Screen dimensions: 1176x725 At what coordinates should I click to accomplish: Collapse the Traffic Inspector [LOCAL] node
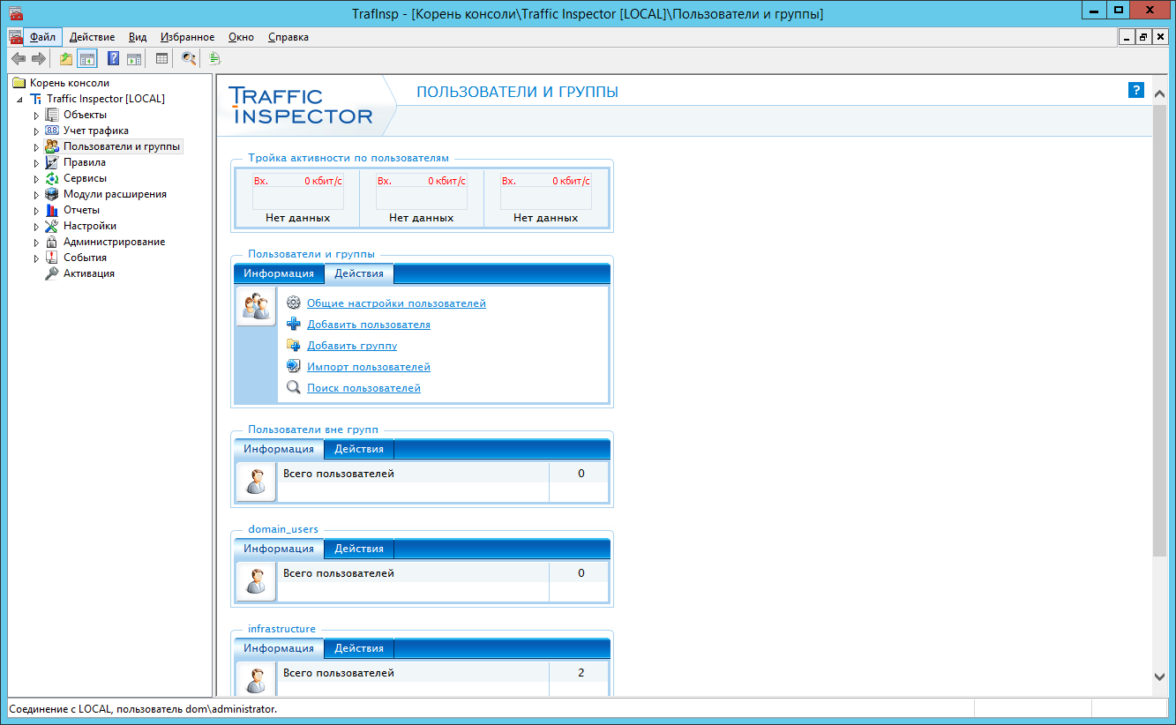[x=19, y=99]
